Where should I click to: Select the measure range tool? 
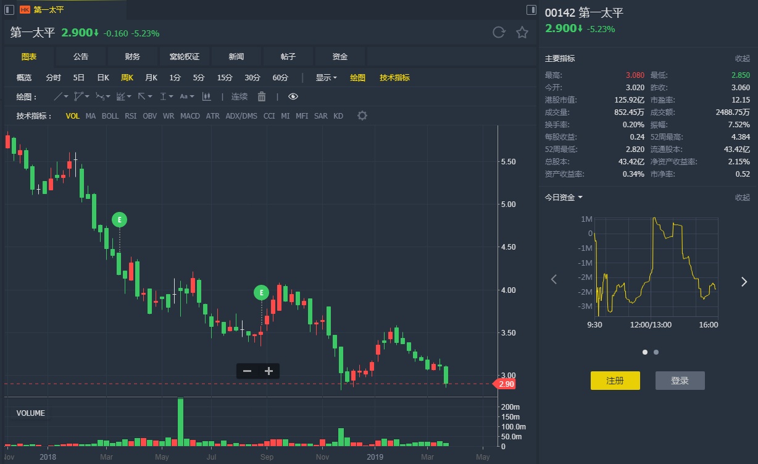(x=163, y=96)
